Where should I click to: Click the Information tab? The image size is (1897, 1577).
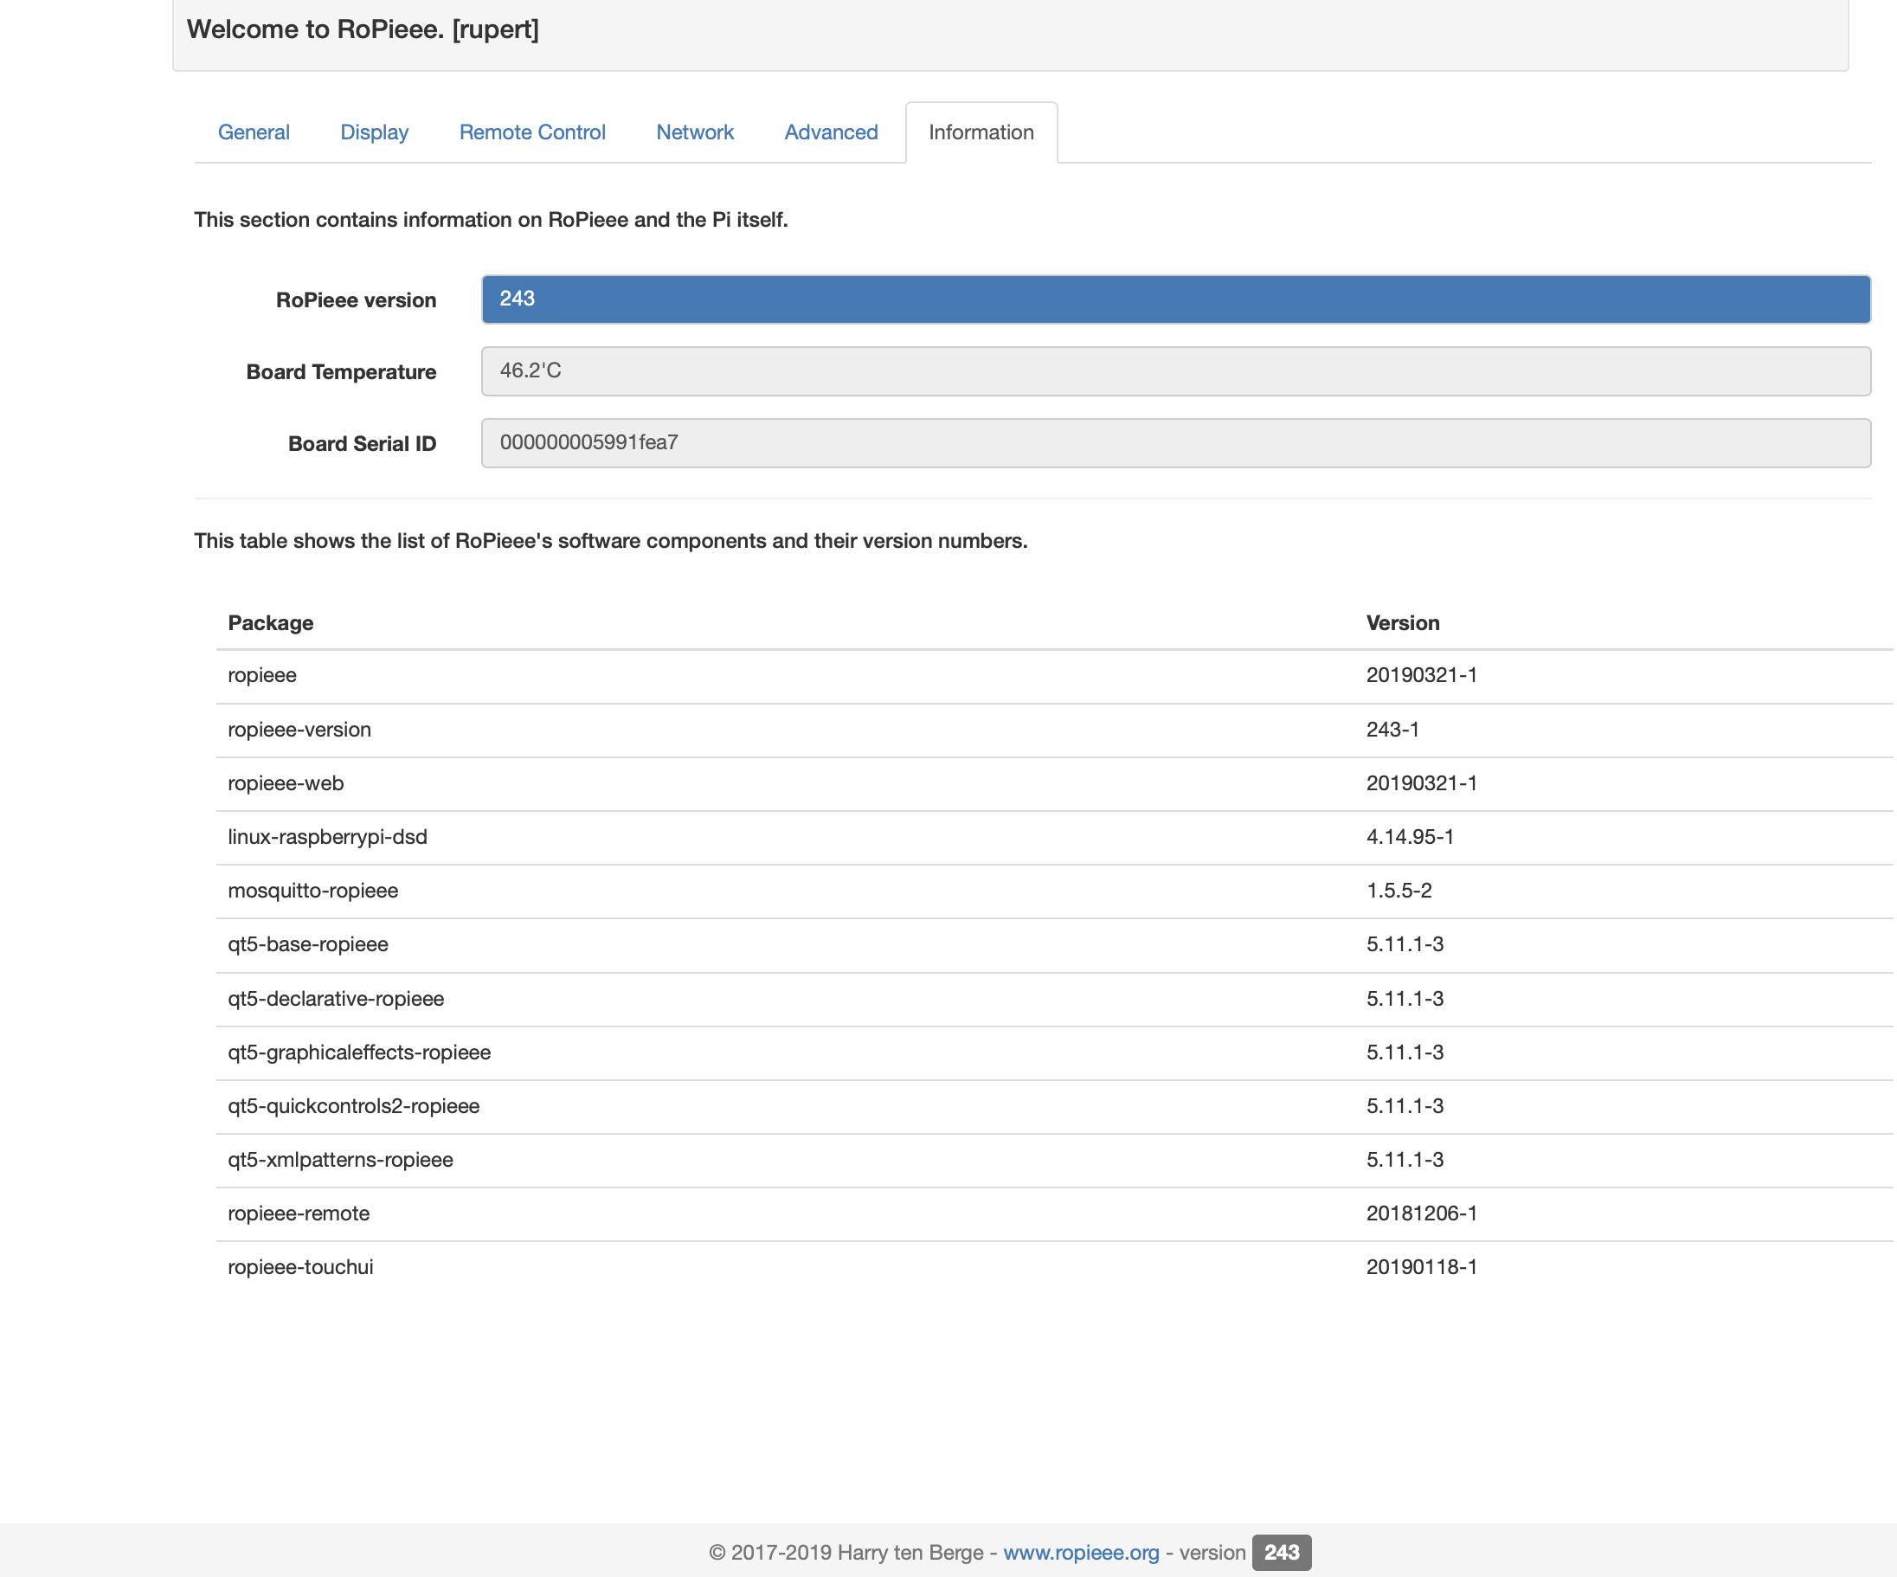point(981,132)
